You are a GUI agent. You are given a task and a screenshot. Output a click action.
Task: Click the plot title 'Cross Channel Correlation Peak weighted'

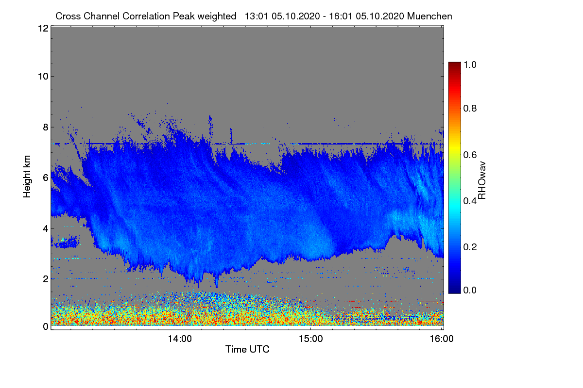[x=146, y=16]
